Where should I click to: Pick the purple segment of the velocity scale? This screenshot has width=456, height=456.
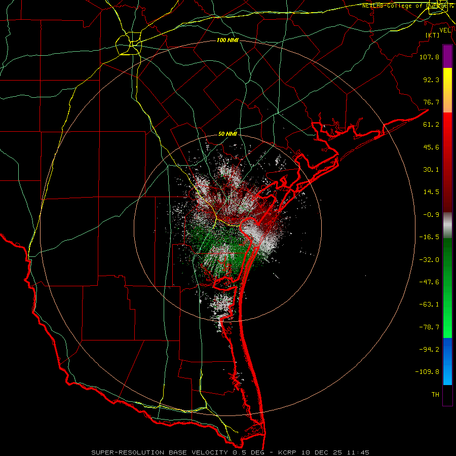447,56
